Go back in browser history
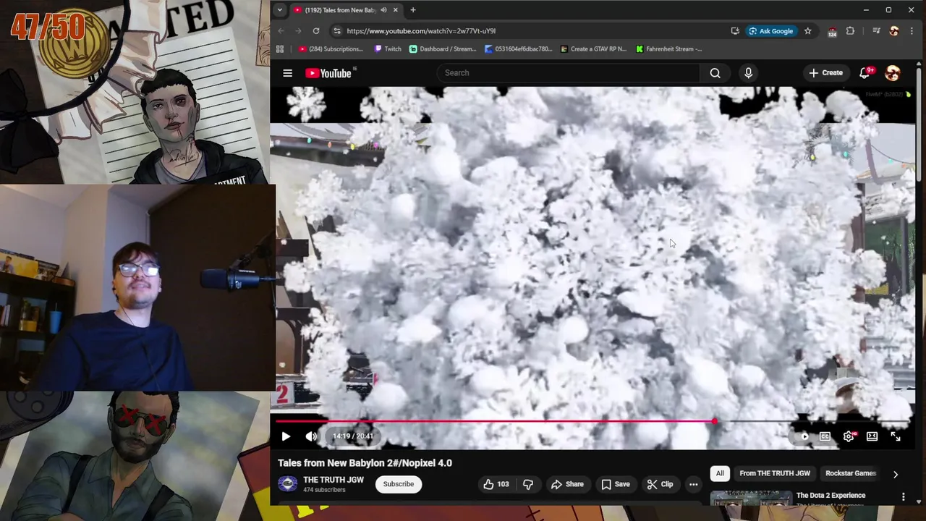 (281, 31)
